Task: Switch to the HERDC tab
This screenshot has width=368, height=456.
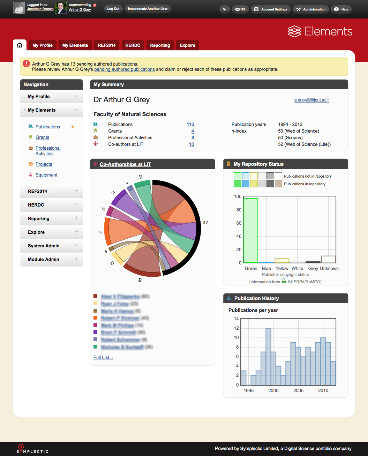Action: click(x=133, y=45)
